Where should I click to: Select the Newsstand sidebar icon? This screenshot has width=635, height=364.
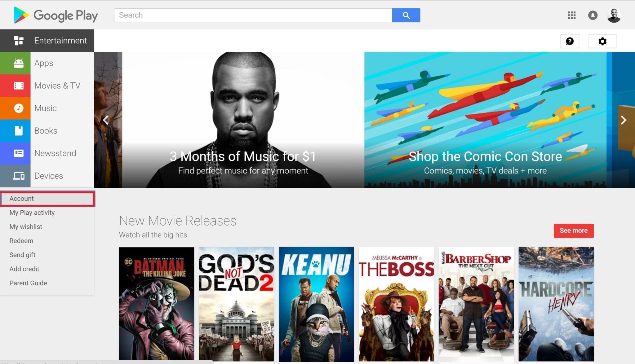click(x=18, y=153)
